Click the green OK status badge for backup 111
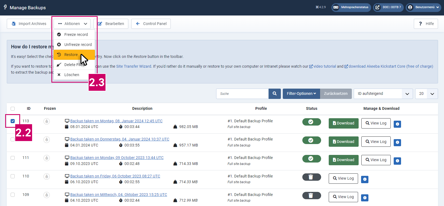444x206 pixels. pyautogui.click(x=312, y=159)
